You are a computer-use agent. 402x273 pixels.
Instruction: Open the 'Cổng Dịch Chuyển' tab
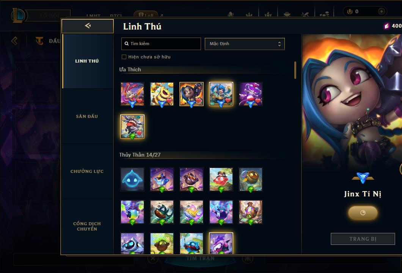click(87, 226)
